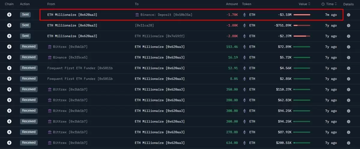
Task: Click value bar next to $200.51K
Action: [302, 143]
